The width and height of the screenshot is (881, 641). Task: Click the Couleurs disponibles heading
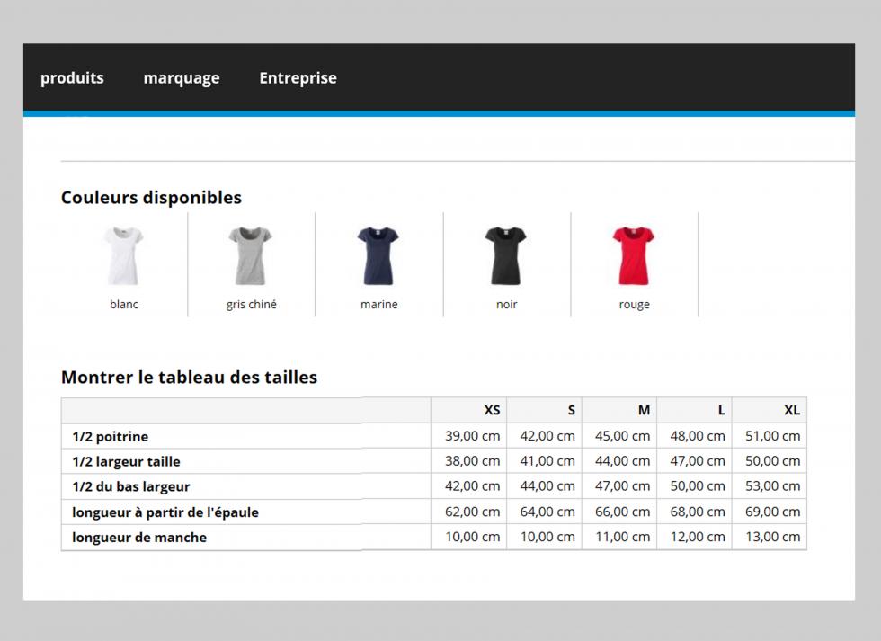[151, 197]
